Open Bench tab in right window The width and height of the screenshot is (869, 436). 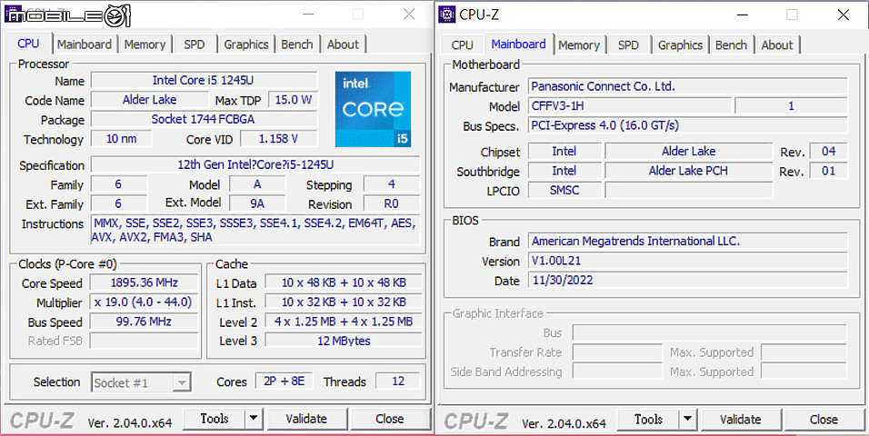(731, 45)
